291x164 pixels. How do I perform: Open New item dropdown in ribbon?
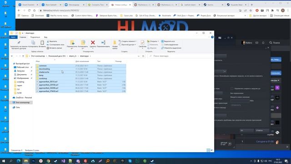(x=127, y=41)
